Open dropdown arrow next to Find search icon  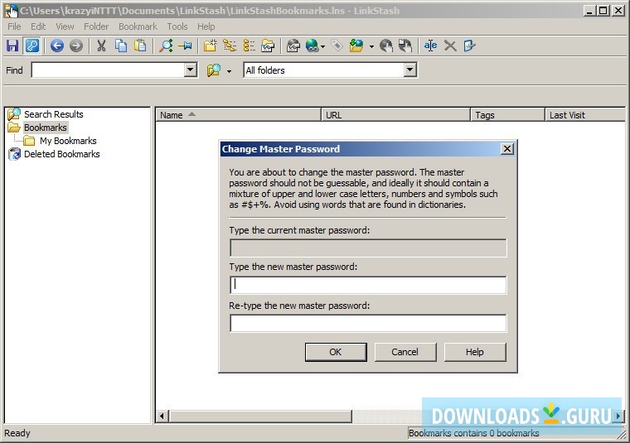(229, 71)
